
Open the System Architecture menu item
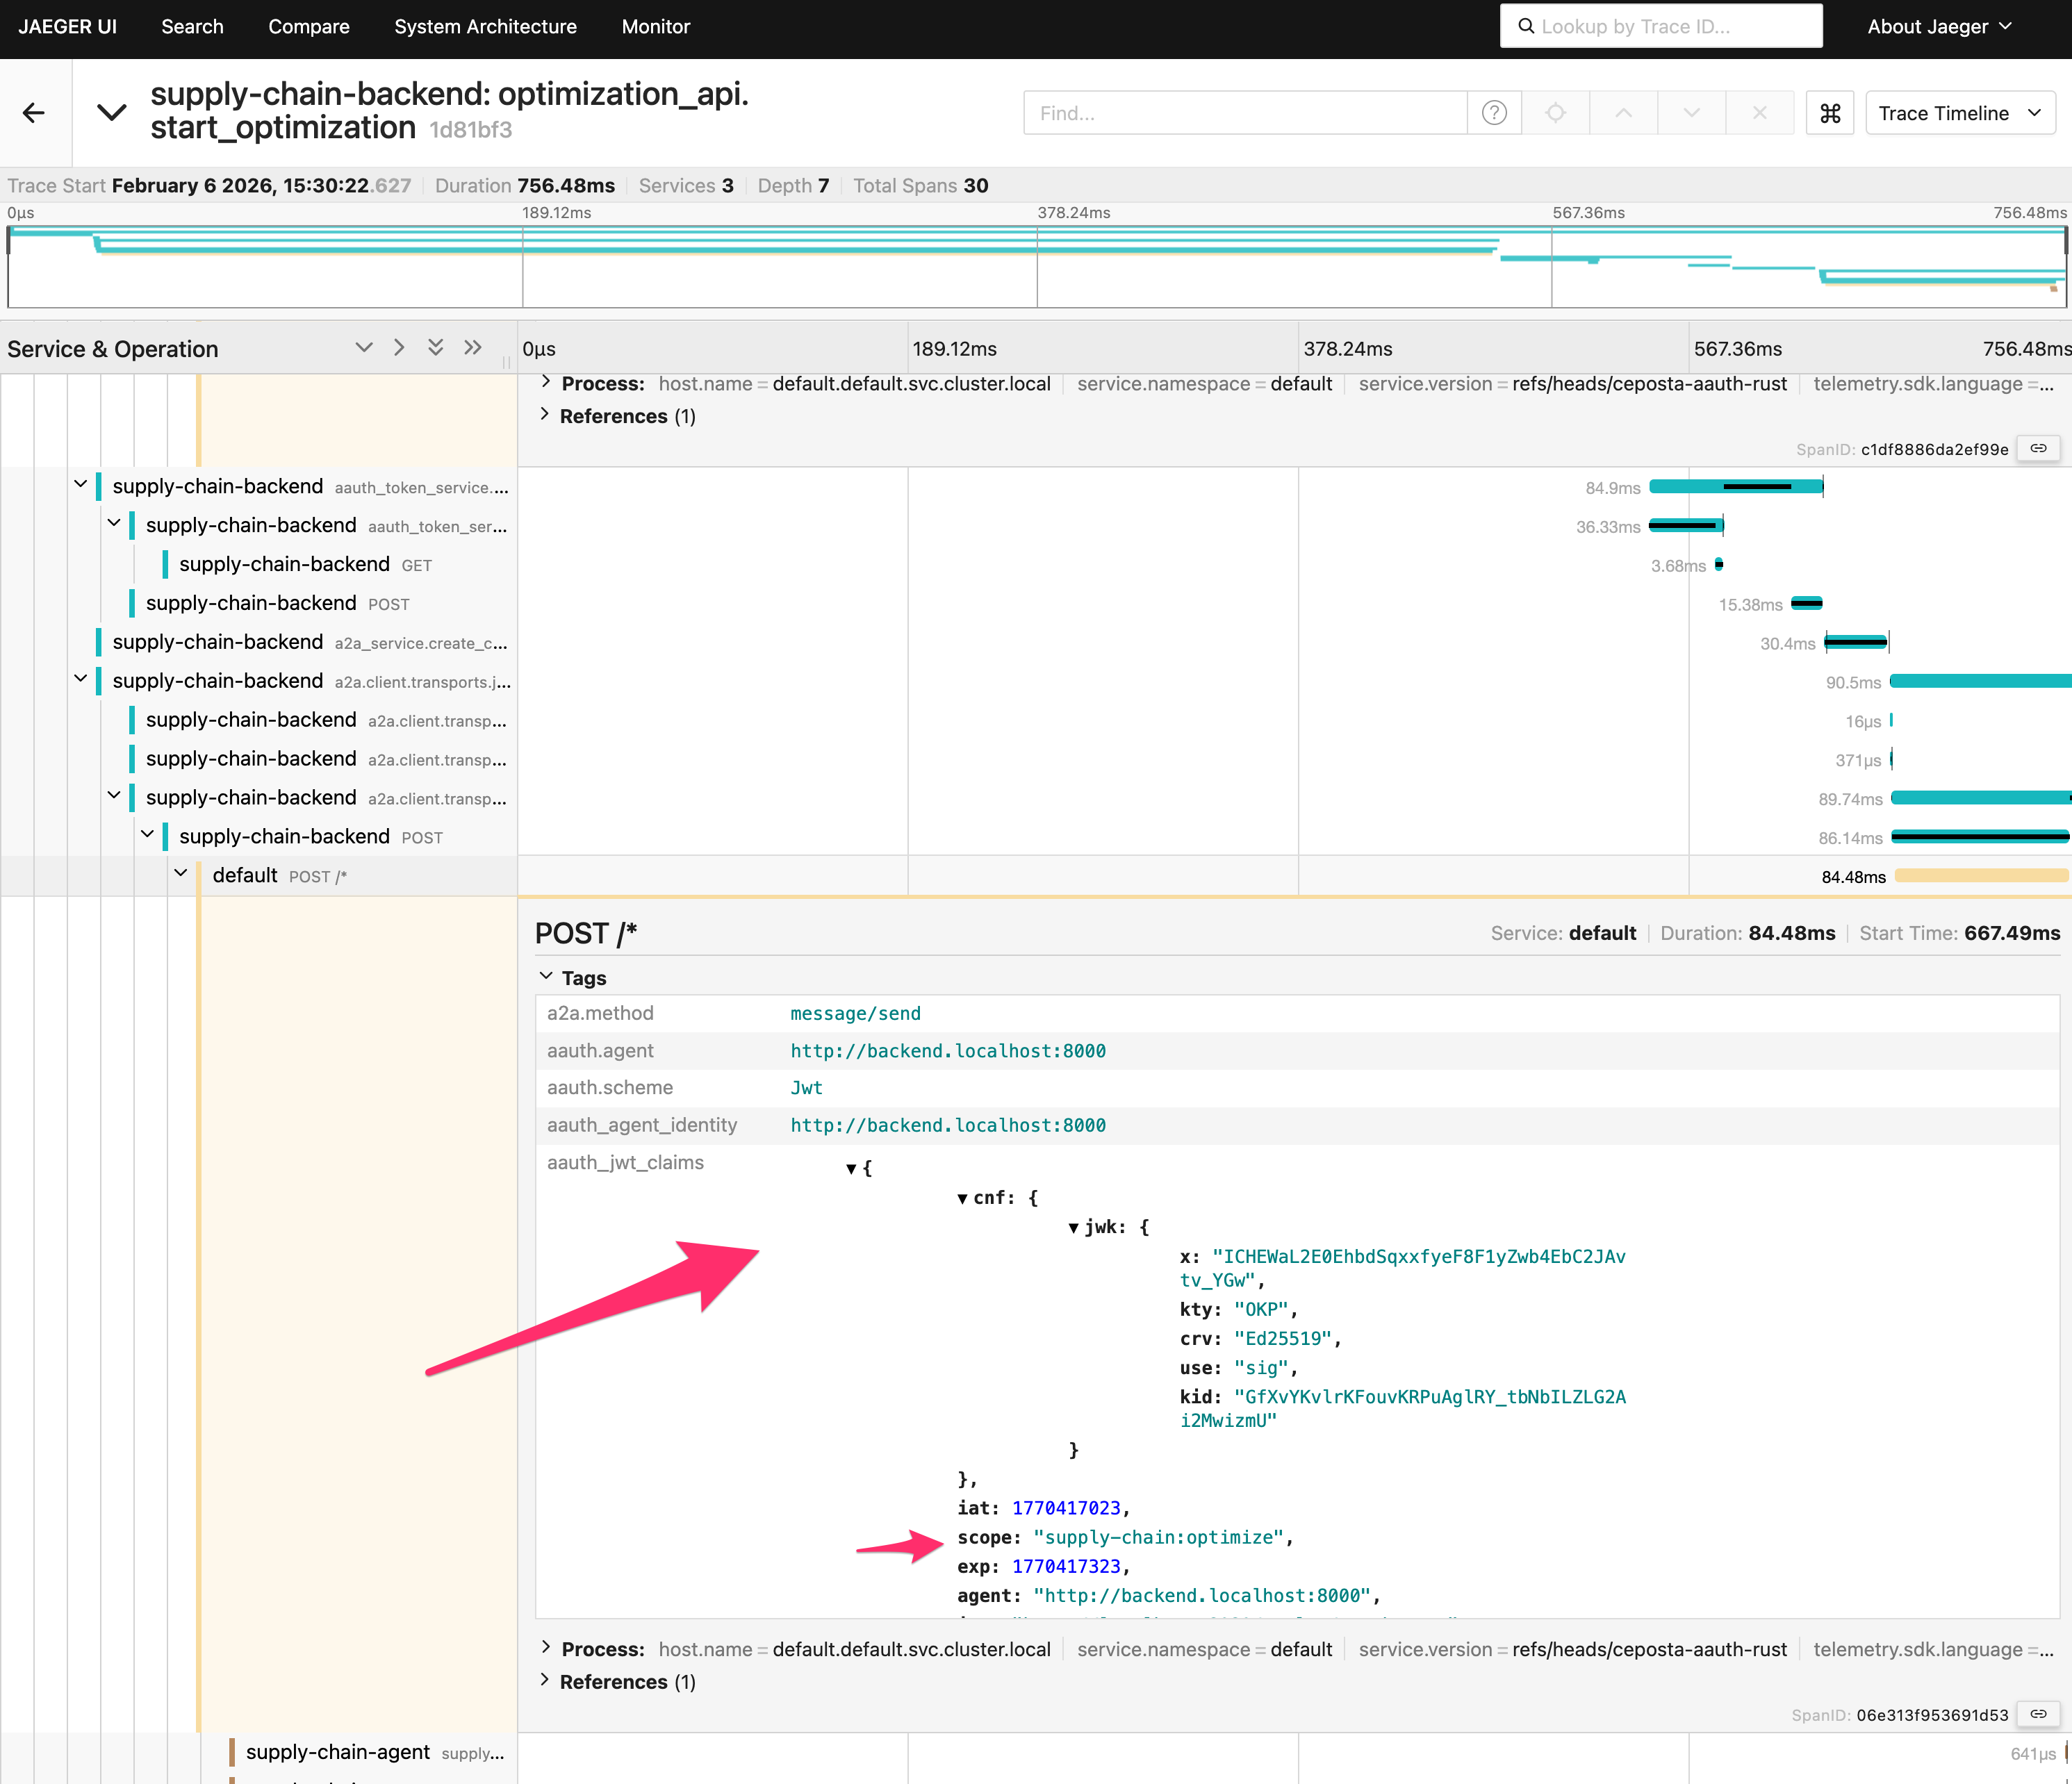(485, 27)
